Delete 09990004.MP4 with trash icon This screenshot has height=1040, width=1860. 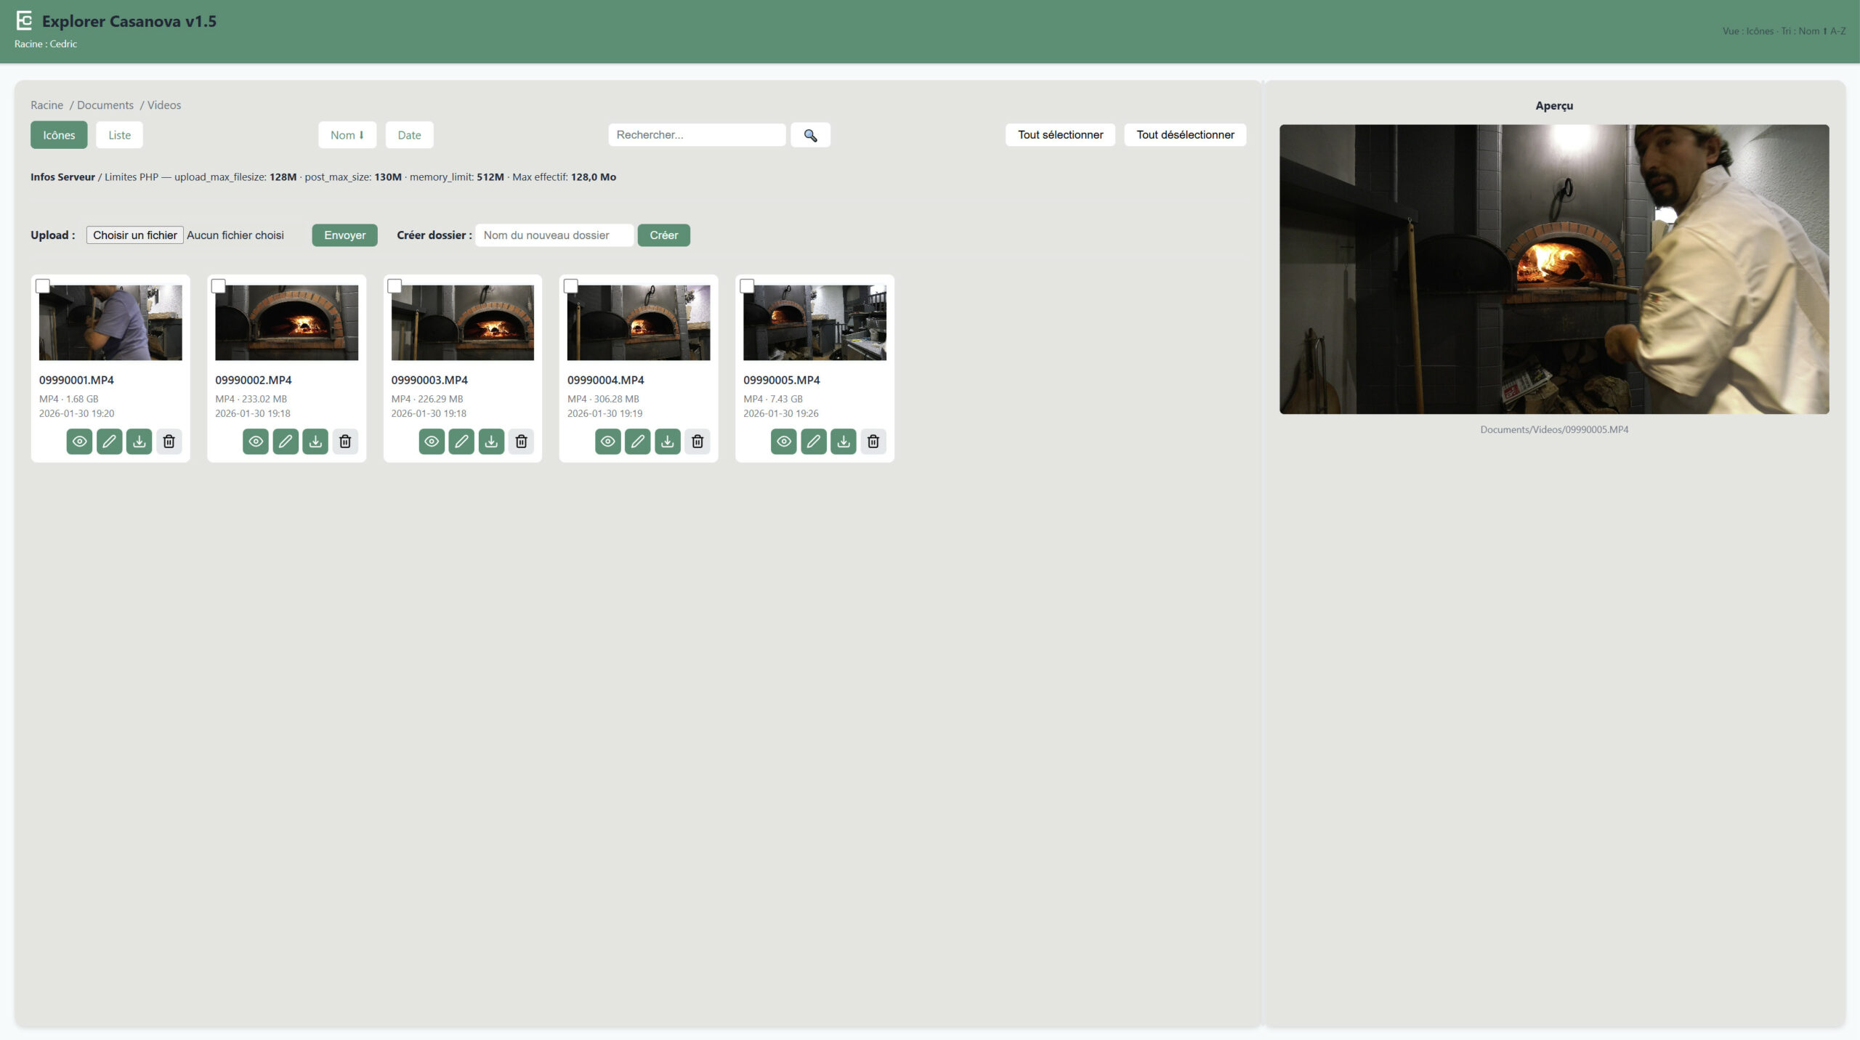(697, 441)
